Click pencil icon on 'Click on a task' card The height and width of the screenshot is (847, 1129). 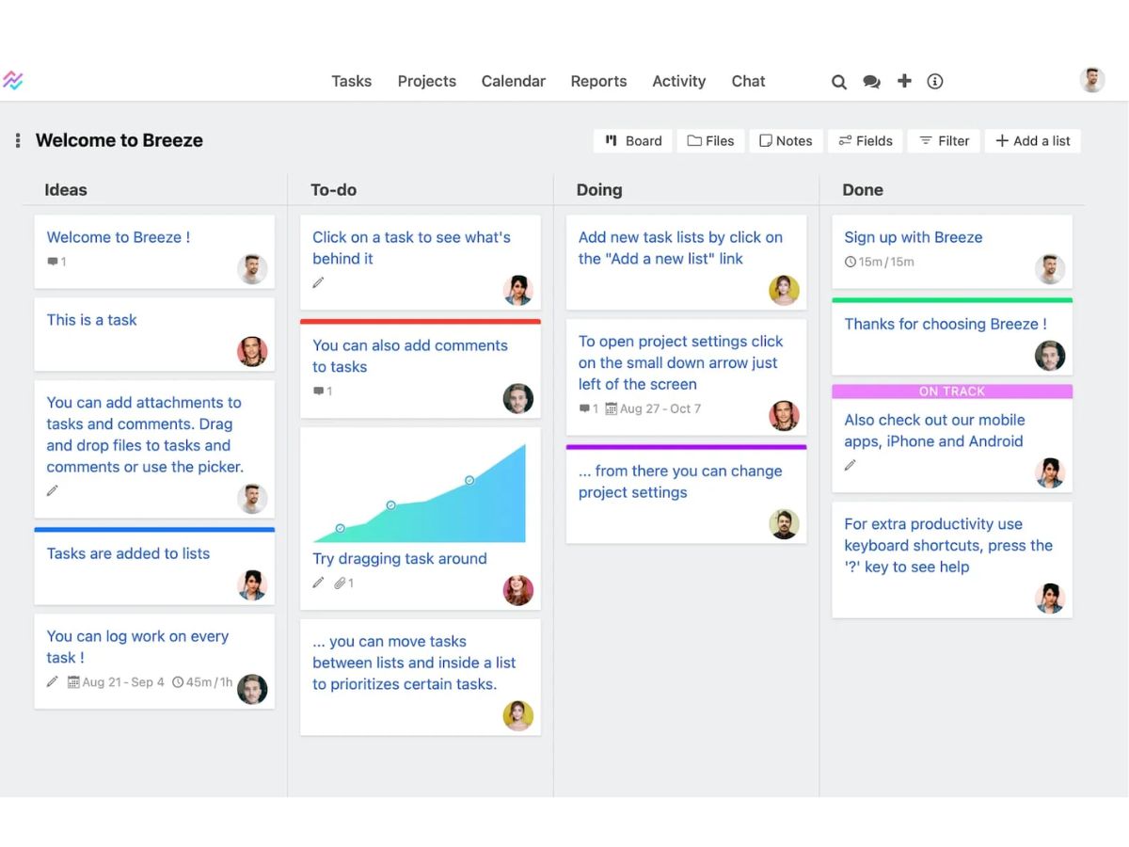(319, 282)
